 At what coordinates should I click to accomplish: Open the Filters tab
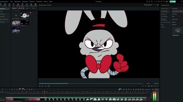pyautogui.click(x=27, y=5)
